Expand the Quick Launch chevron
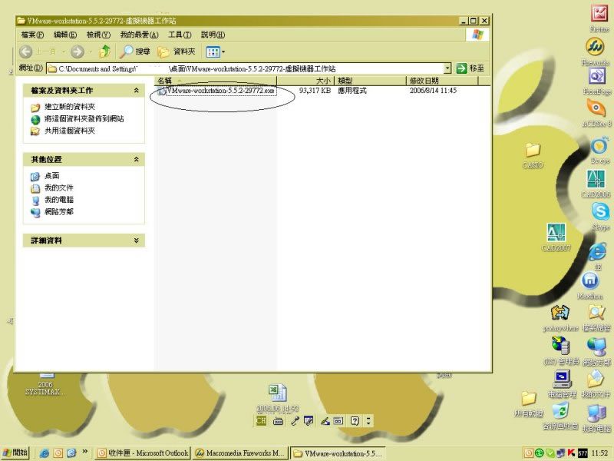Screen dimensions: 614x461 [84, 452]
